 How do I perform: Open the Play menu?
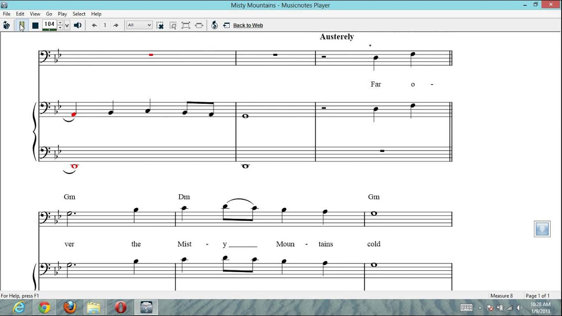pyautogui.click(x=62, y=14)
